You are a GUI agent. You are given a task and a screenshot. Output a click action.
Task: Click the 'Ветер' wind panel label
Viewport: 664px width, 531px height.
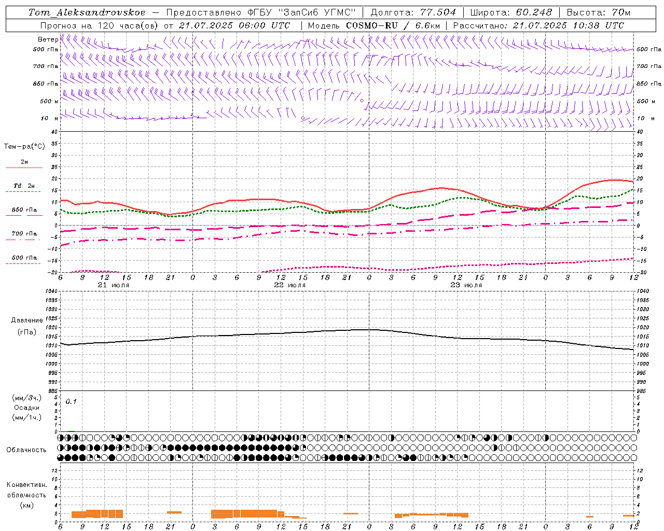pyautogui.click(x=48, y=39)
